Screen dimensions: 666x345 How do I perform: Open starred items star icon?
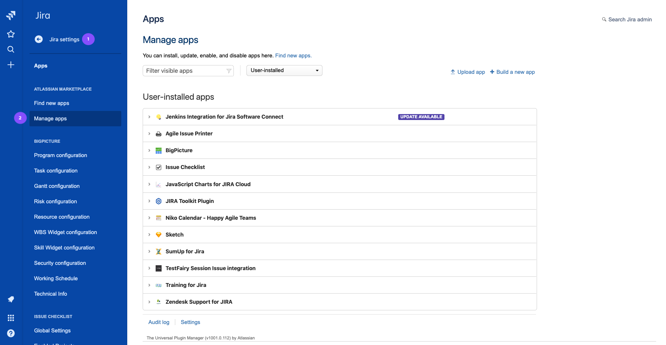pyautogui.click(x=11, y=34)
